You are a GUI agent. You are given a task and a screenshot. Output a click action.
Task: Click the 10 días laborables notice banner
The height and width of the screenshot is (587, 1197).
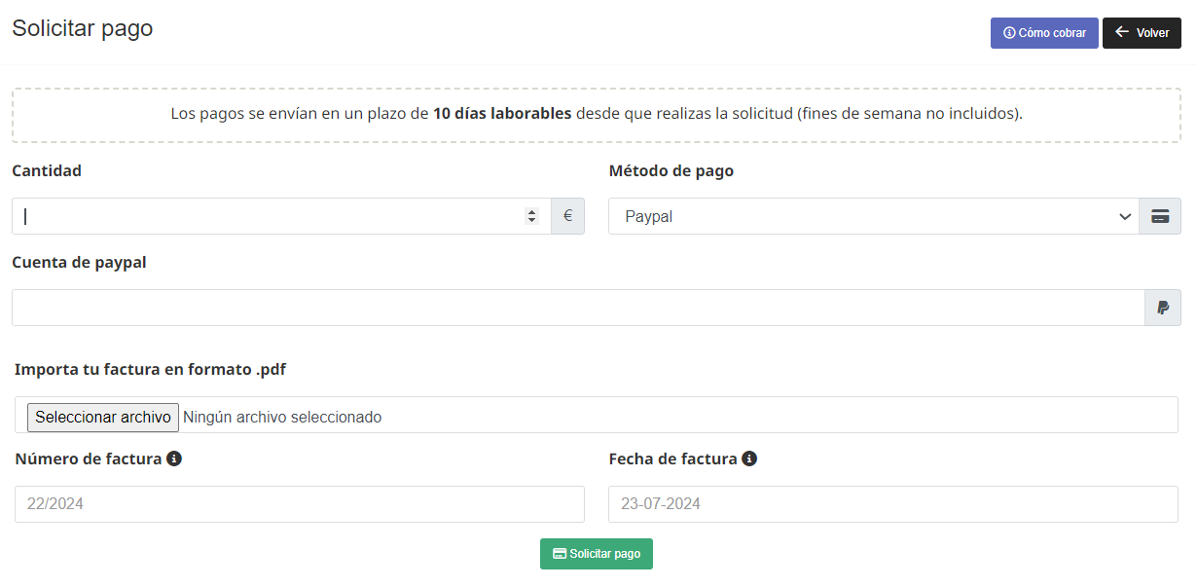click(597, 114)
